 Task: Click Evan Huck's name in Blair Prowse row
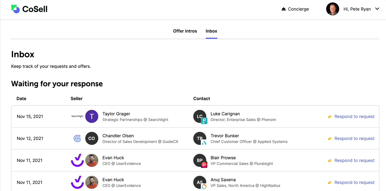coord(113,158)
